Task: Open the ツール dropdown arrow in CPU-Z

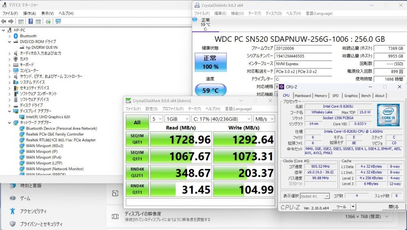Action: coord(353,207)
